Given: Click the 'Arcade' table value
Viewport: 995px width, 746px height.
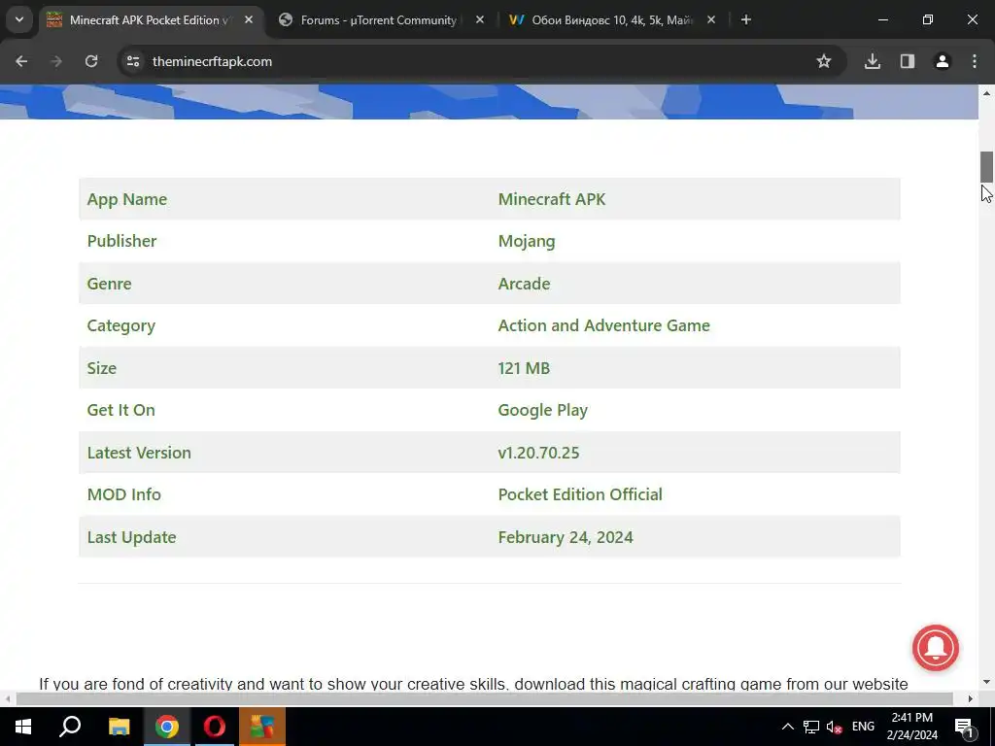Looking at the screenshot, I should tap(524, 284).
